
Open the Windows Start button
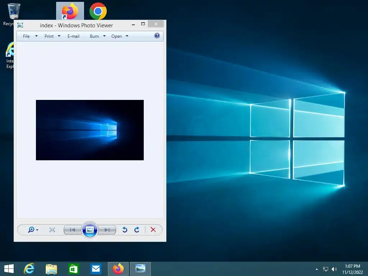[9, 269]
